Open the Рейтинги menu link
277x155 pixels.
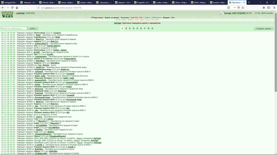(x=156, y=17)
